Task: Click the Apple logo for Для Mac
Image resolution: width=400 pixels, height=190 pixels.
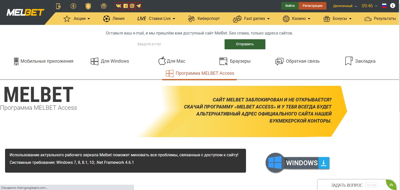Action: click(x=162, y=61)
